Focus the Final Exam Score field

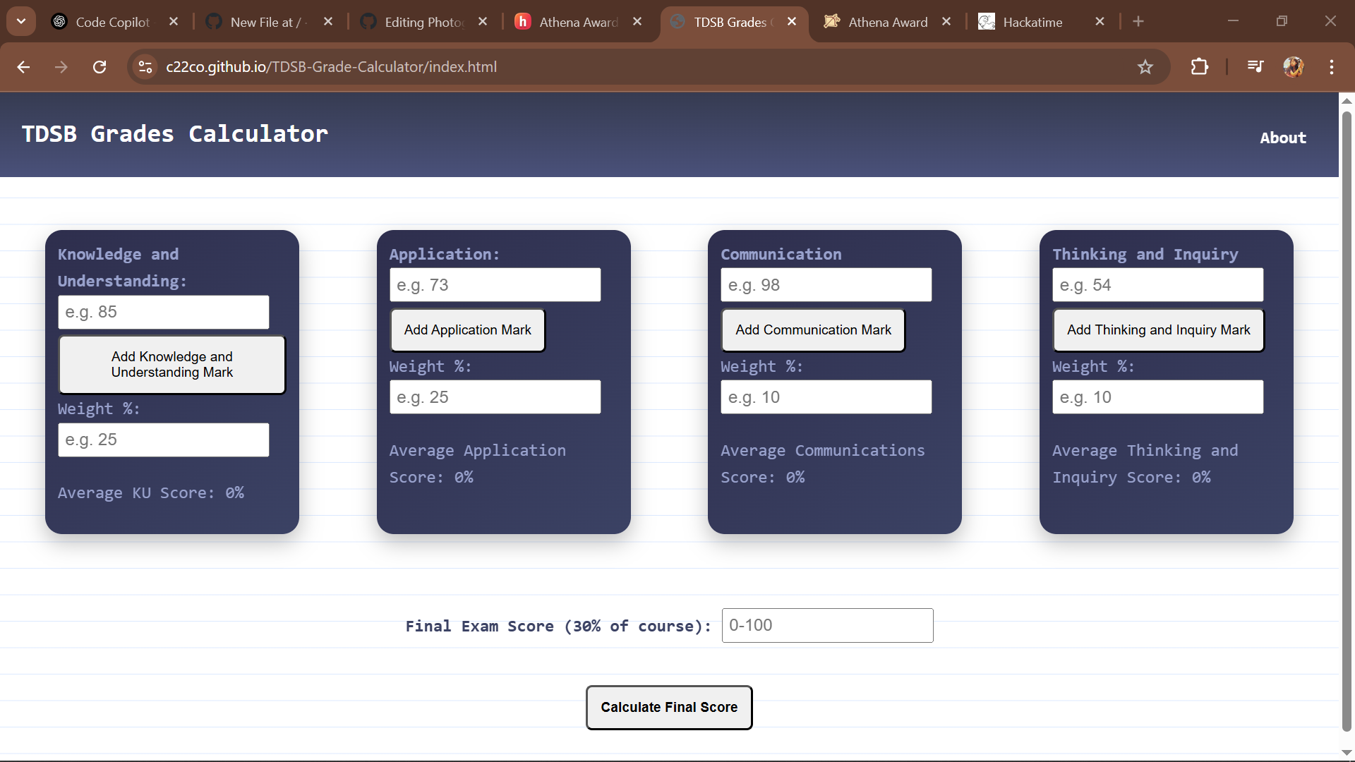(x=827, y=626)
